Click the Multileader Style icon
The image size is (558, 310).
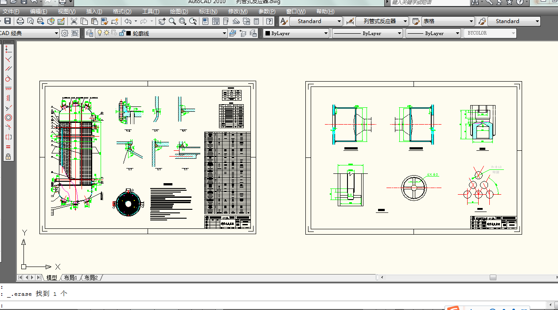pyautogui.click(x=482, y=21)
